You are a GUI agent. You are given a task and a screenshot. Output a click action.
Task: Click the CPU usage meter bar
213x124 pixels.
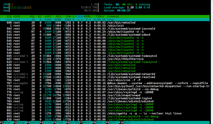tap(51, 4)
